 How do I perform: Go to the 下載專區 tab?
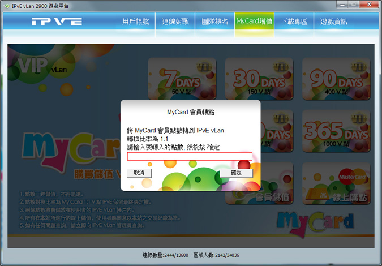click(294, 22)
